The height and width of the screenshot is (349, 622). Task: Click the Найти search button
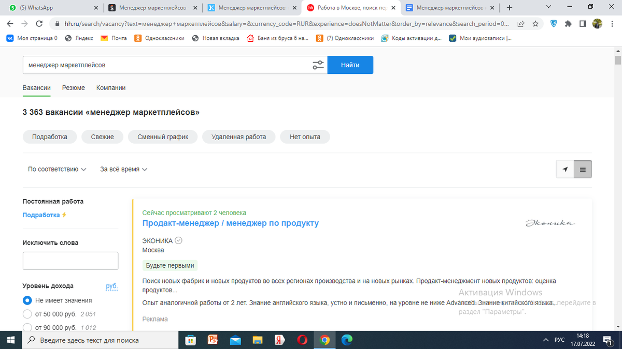(350, 65)
